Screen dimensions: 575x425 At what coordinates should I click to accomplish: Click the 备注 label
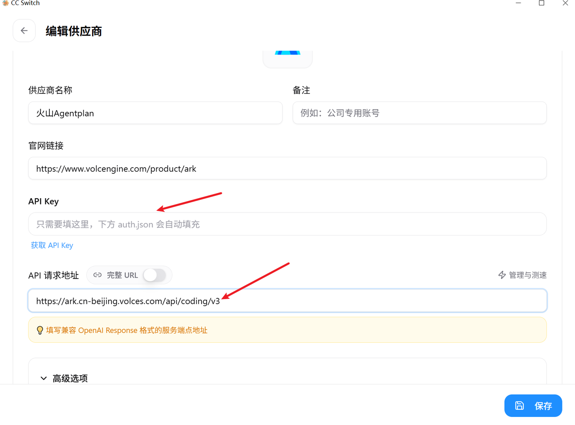point(301,90)
